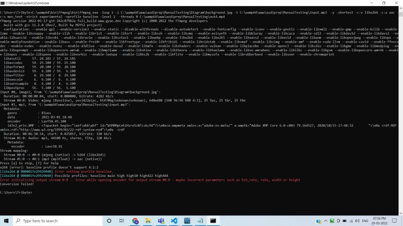Image resolution: width=403 pixels, height=226 pixels.
Task: Click 'Stream #1:0: Audio: mp3' line
Action: pos(57,138)
